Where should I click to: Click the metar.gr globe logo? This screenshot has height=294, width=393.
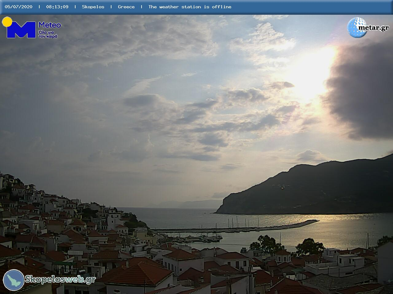(x=357, y=28)
